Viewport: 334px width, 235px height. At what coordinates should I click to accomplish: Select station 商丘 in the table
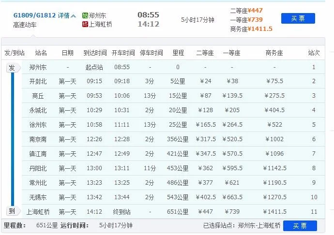38,96
